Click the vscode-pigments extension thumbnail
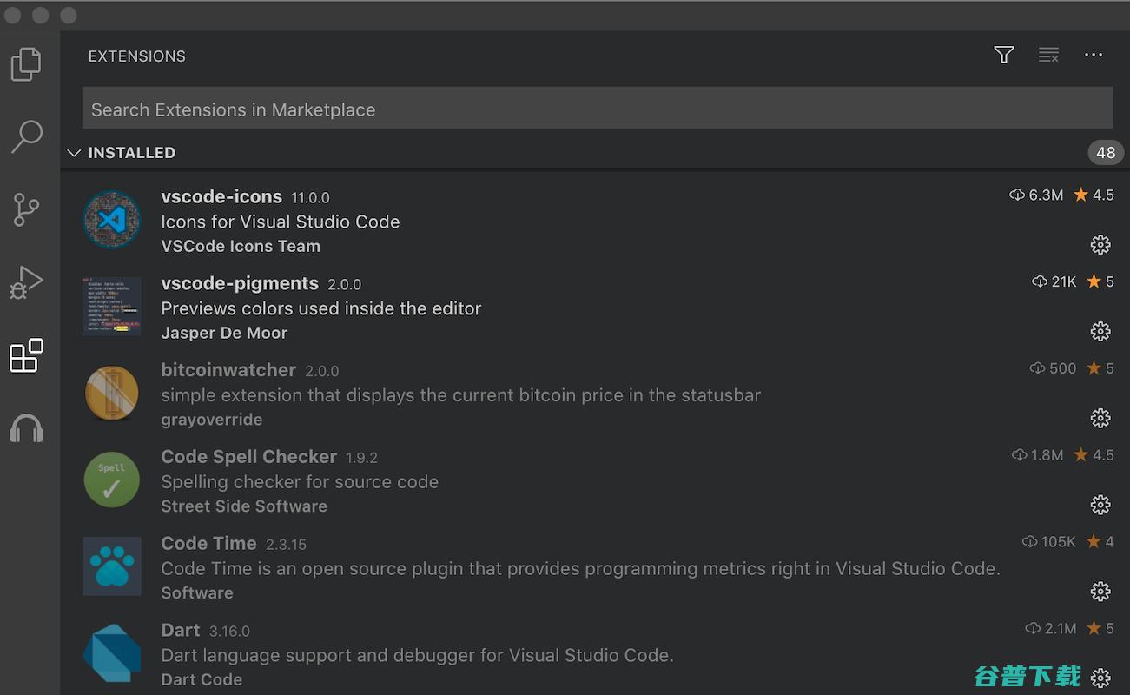1130x695 pixels. pos(112,307)
